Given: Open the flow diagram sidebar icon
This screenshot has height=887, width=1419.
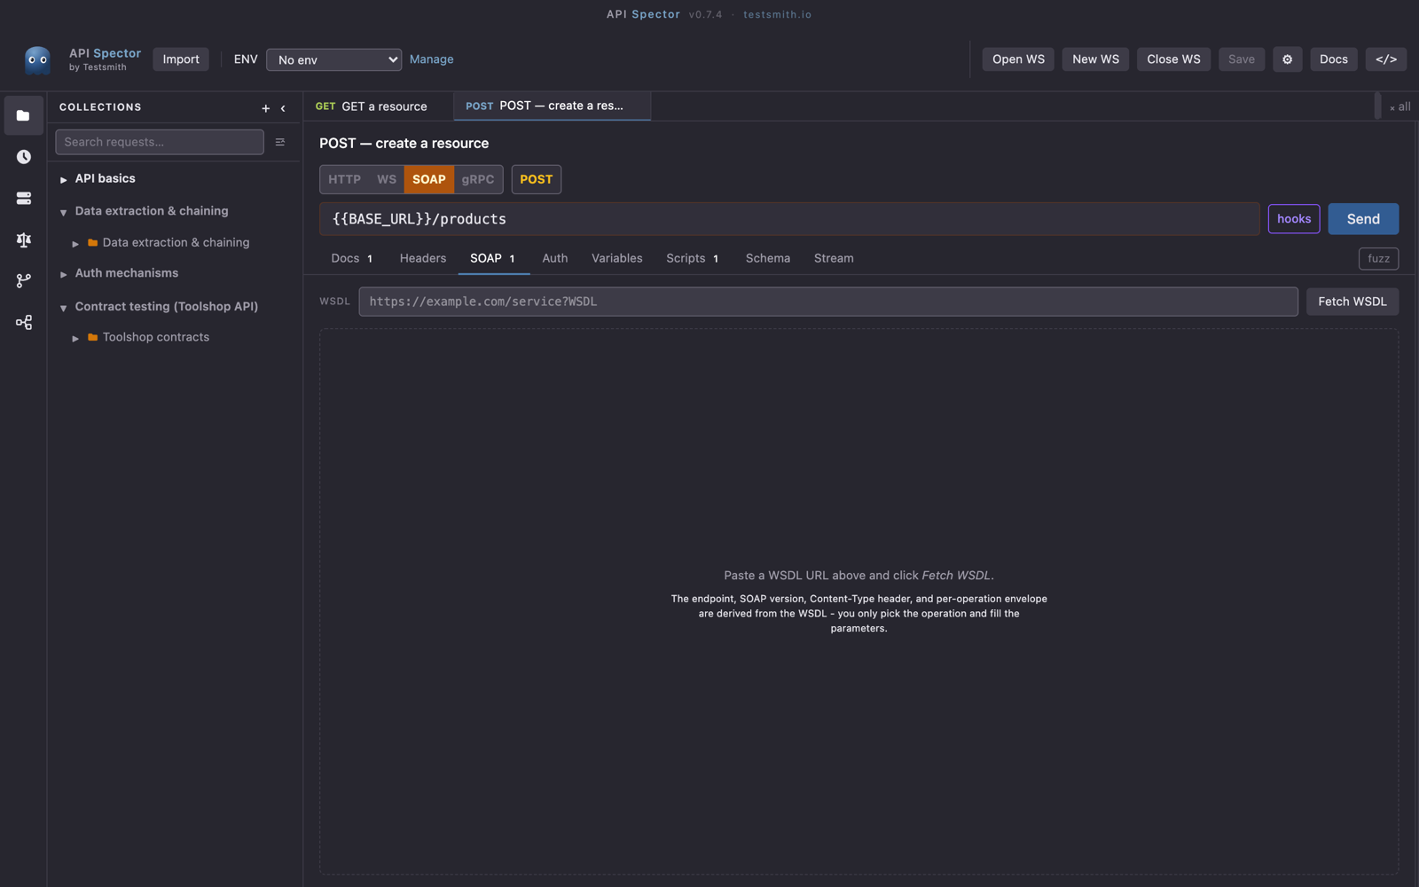Looking at the screenshot, I should pos(23,322).
